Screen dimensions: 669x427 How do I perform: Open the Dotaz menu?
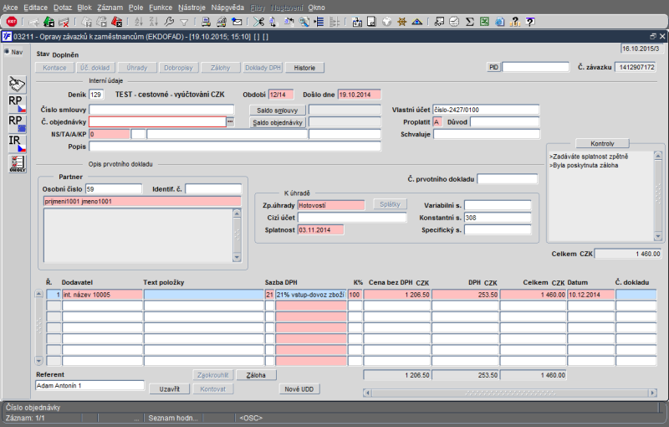[x=63, y=8]
